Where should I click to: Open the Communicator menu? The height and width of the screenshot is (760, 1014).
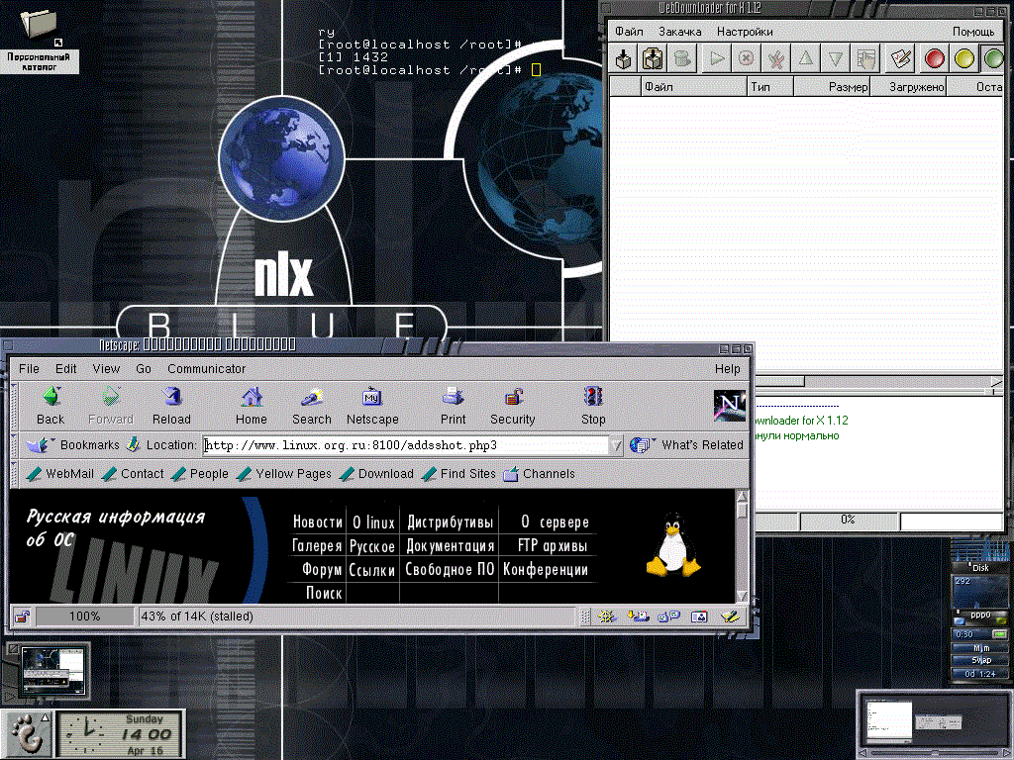(206, 369)
